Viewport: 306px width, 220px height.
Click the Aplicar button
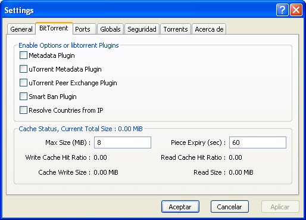pos(280,207)
